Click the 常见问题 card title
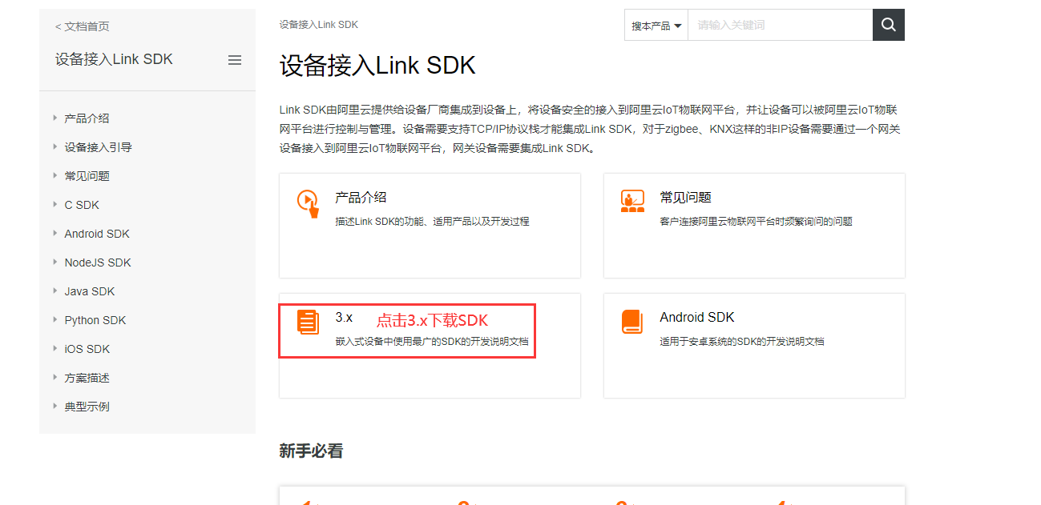1041x505 pixels. pos(685,198)
